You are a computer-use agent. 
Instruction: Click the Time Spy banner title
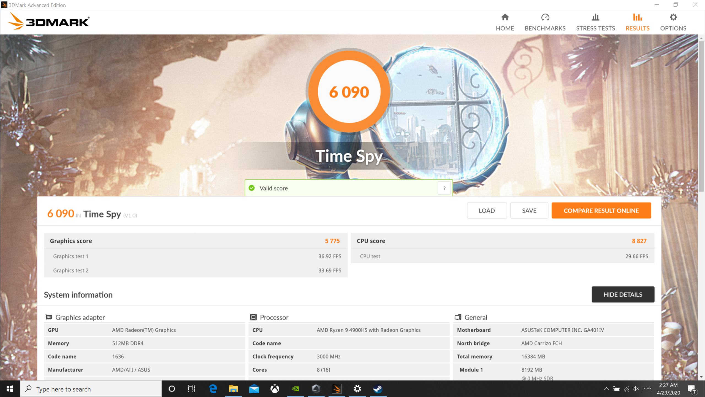[349, 156]
